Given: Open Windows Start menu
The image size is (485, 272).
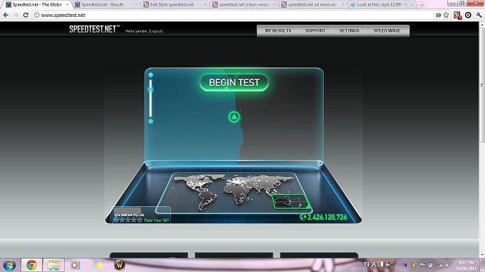Looking at the screenshot, I should [x=9, y=265].
